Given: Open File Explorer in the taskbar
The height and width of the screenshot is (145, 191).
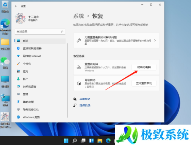Looking at the screenshot, I should click(100, 141).
